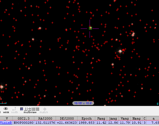This screenshot has height=126, width=159.
Task: Switch to two-panel multiview layout
Action: tap(26, 109)
